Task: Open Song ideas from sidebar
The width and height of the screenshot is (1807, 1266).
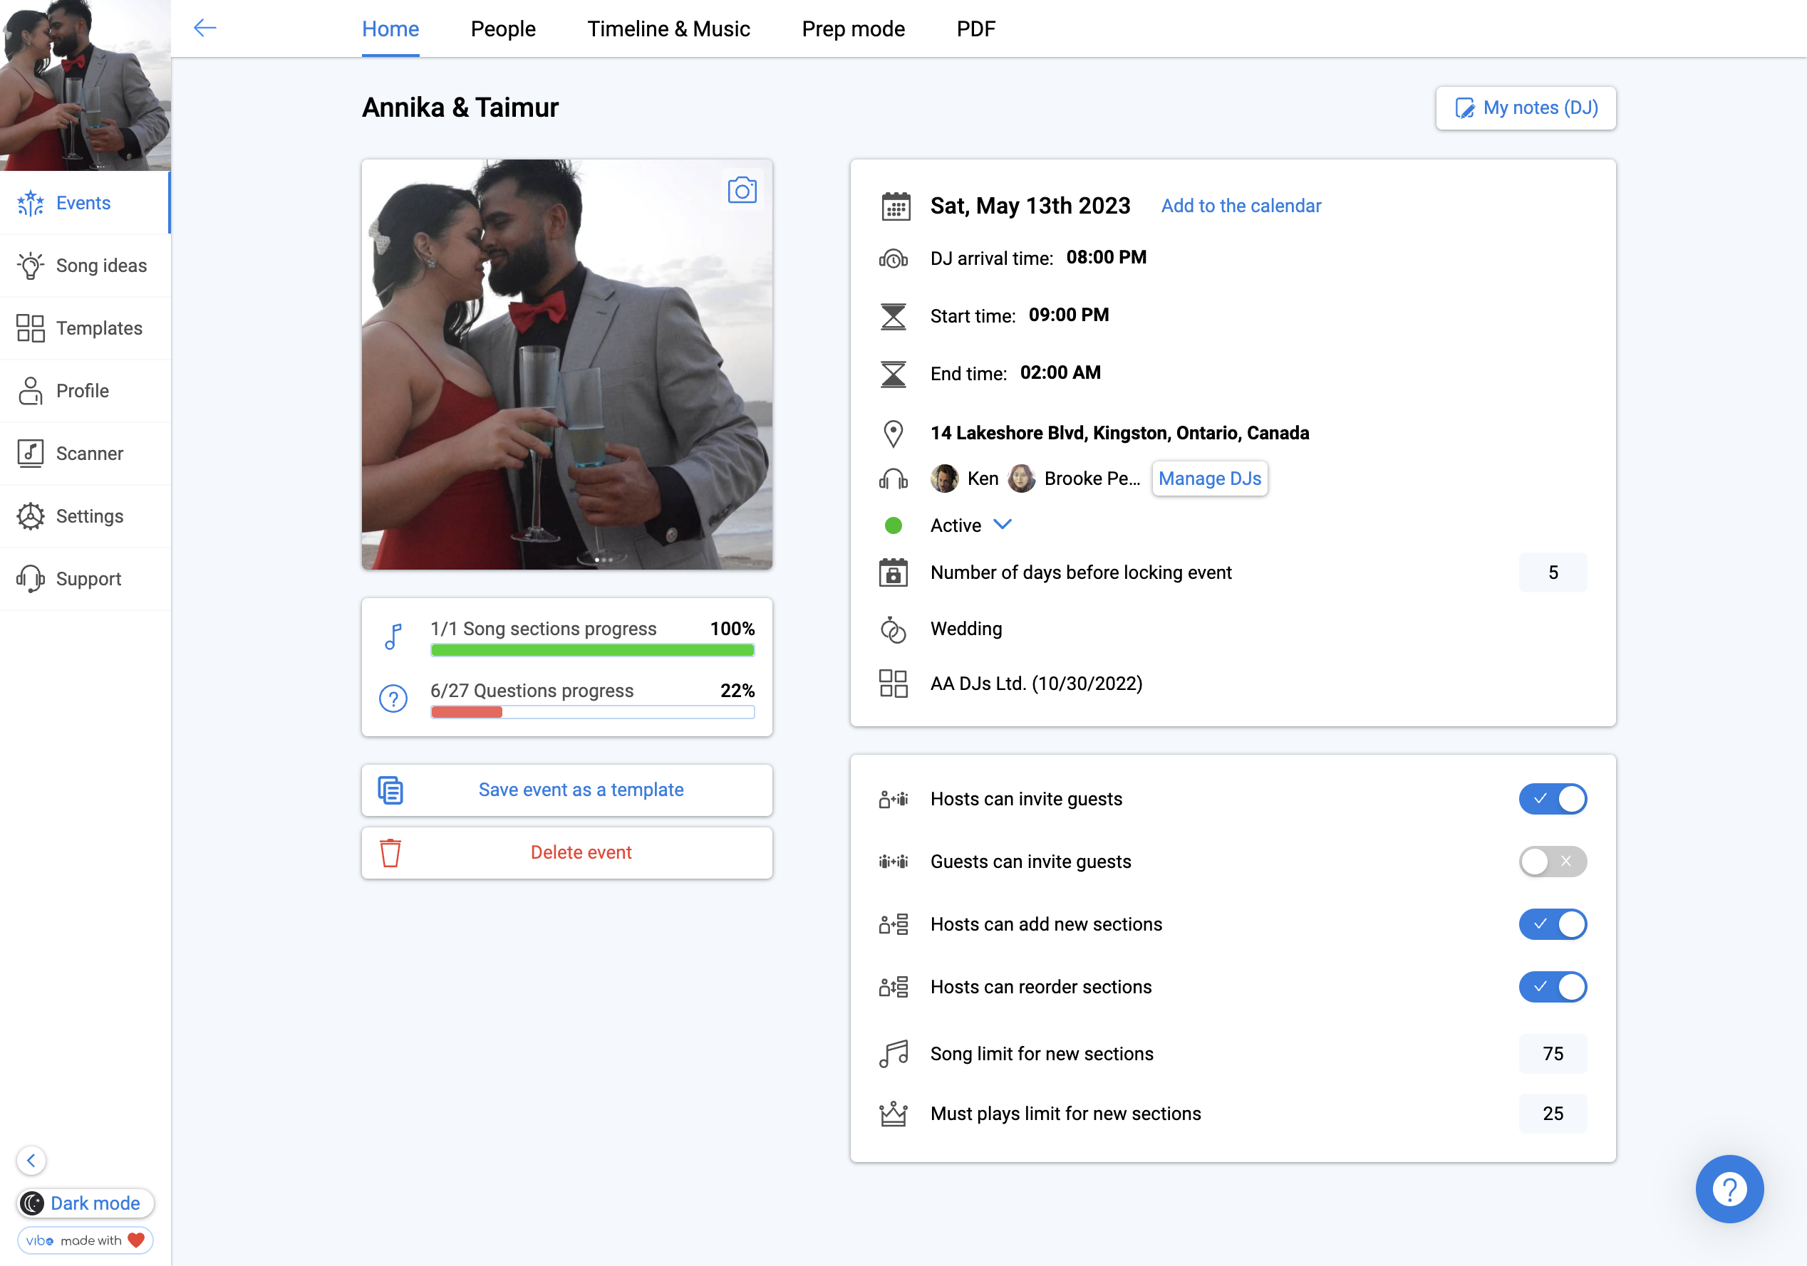Action: click(x=85, y=266)
